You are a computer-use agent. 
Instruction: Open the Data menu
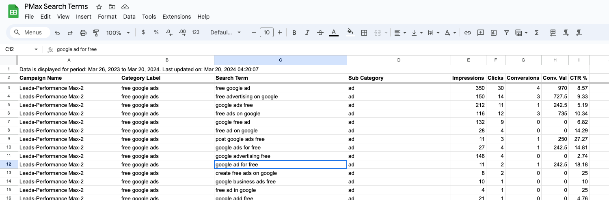tap(129, 17)
